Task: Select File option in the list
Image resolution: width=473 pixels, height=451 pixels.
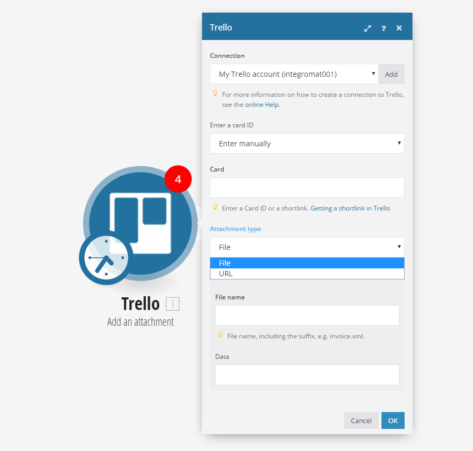Action: pos(307,263)
